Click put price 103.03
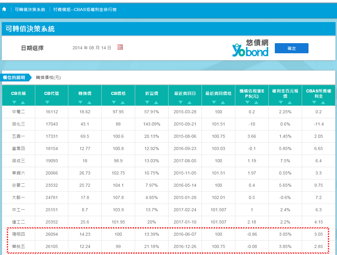Screen dimensions: 337x255 point(218,148)
